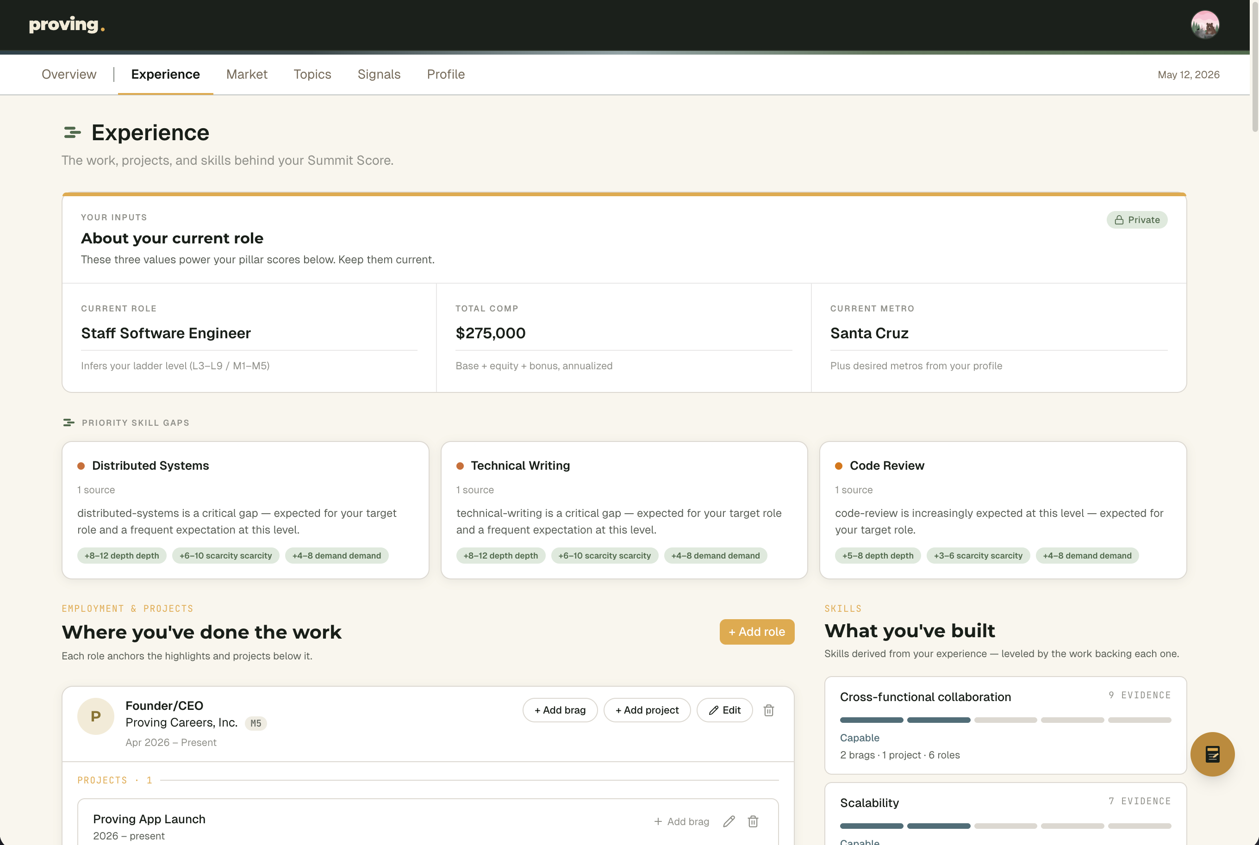Click the 7 EVIDENCE label
The image size is (1259, 845).
pos(1140,802)
